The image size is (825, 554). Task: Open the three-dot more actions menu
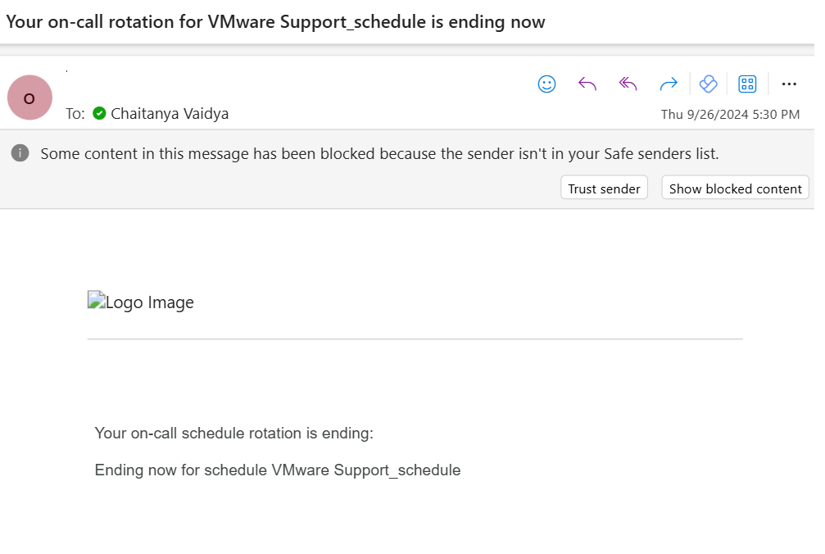click(x=789, y=84)
